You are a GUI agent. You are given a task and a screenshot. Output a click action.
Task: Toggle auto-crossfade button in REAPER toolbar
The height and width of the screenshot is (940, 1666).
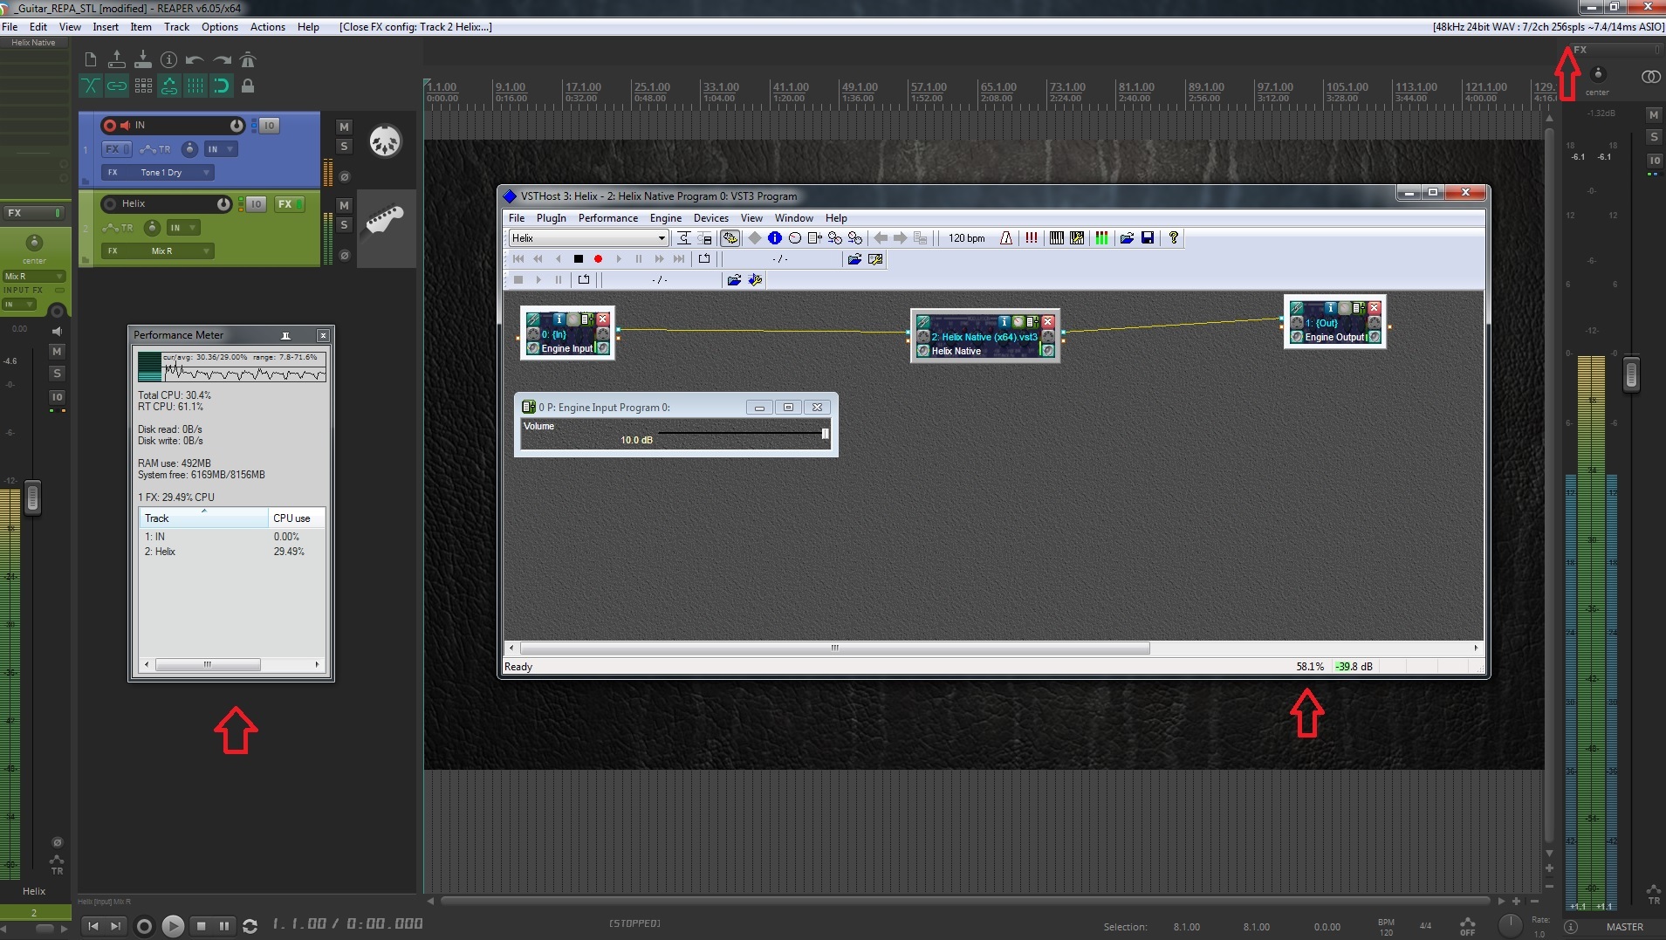(90, 86)
